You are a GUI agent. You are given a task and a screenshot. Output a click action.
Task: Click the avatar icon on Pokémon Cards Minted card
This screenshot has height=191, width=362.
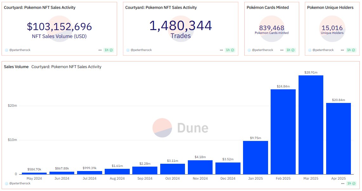[249, 50]
